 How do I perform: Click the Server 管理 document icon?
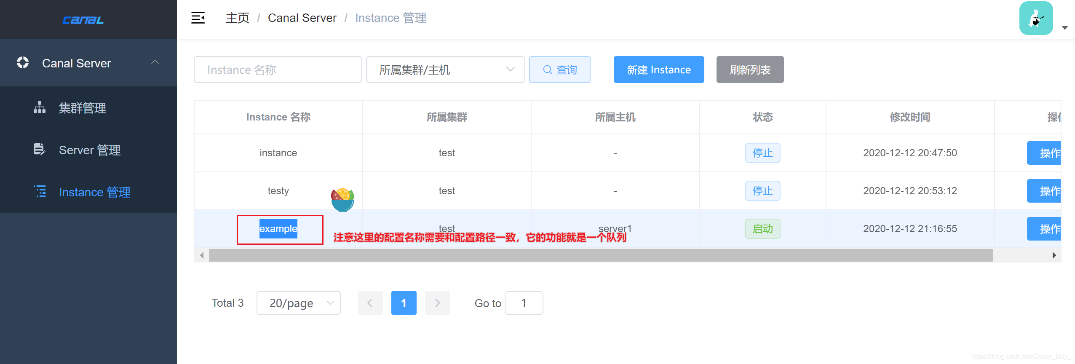pos(39,149)
